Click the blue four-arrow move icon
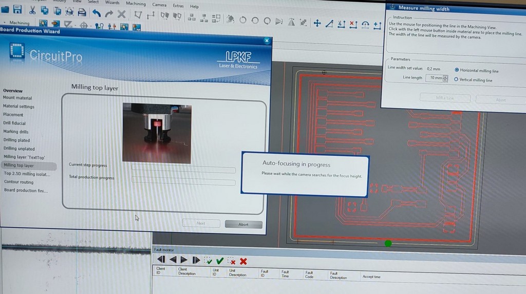 tap(317, 23)
